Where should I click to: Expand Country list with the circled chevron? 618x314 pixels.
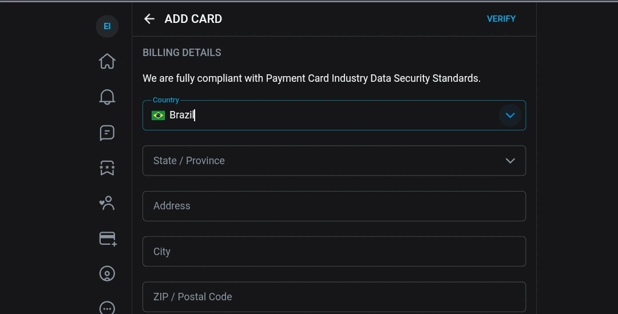[510, 115]
